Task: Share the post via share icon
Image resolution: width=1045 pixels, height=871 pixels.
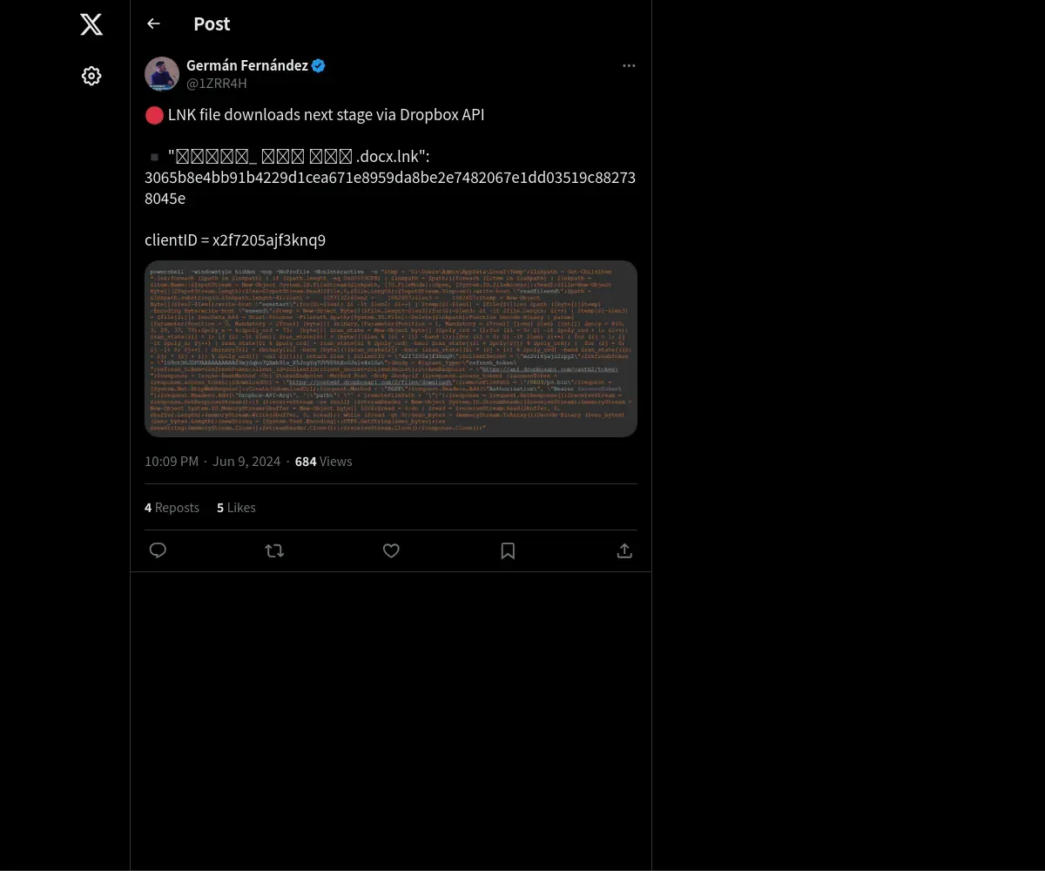Action: click(x=624, y=550)
